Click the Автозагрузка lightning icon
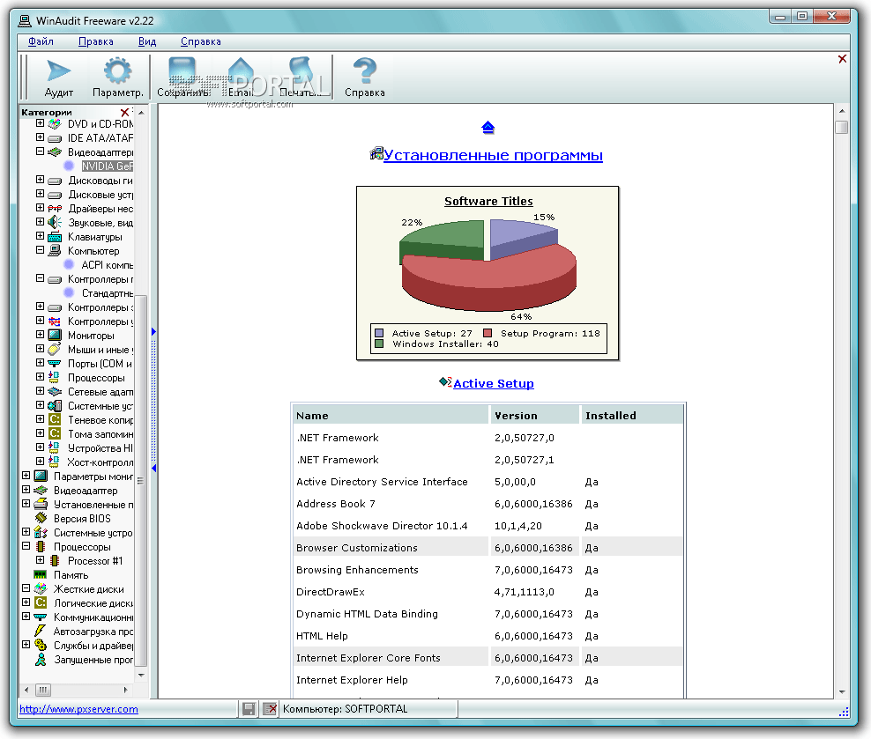 click(x=40, y=631)
